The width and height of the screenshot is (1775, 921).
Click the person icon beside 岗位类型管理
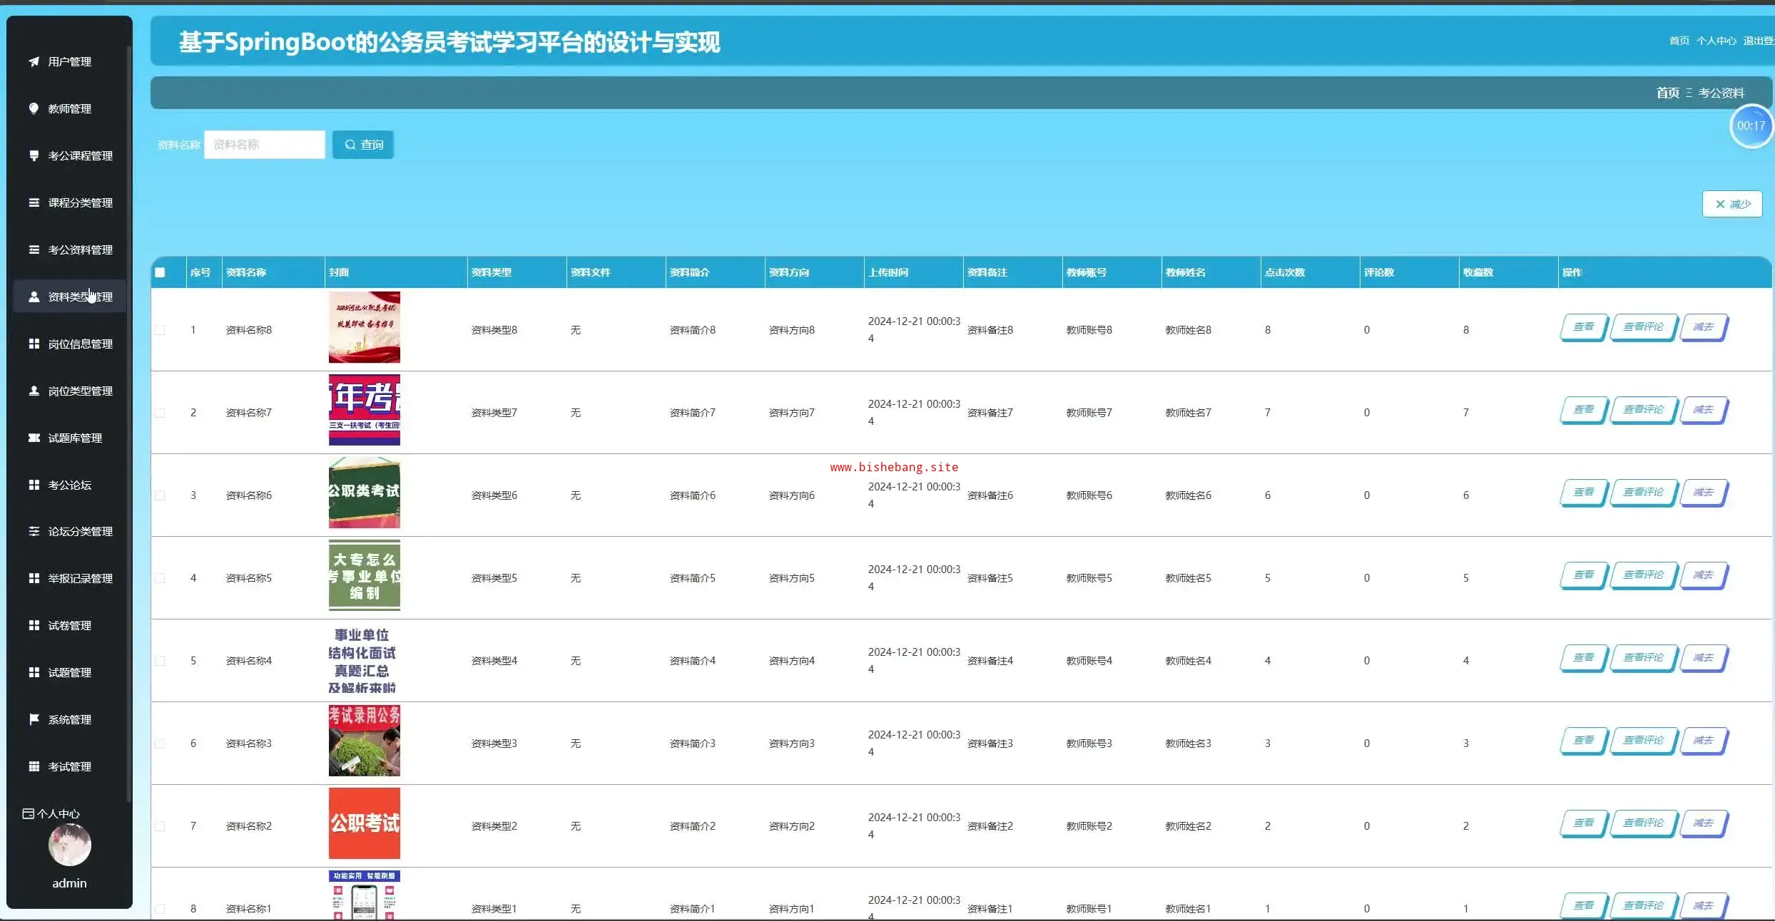pyautogui.click(x=34, y=391)
